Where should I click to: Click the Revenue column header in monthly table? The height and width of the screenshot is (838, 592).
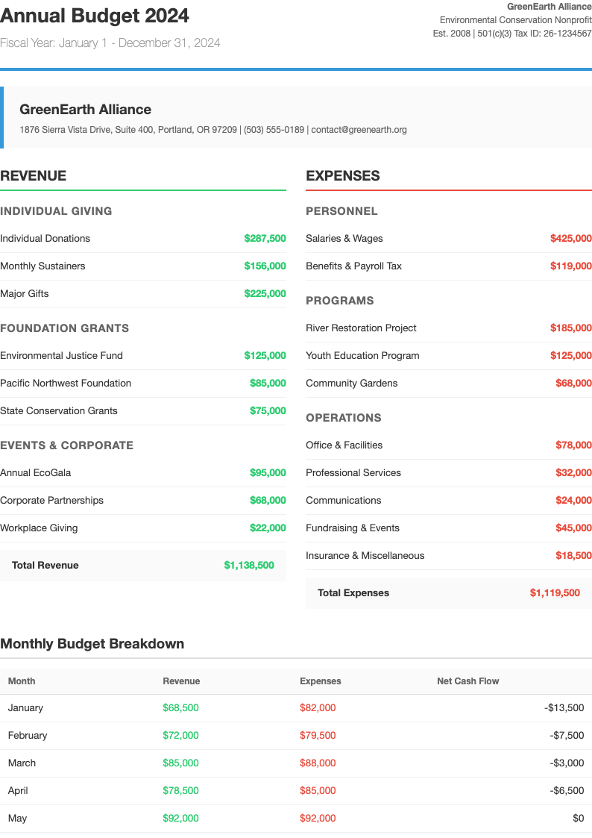181,681
